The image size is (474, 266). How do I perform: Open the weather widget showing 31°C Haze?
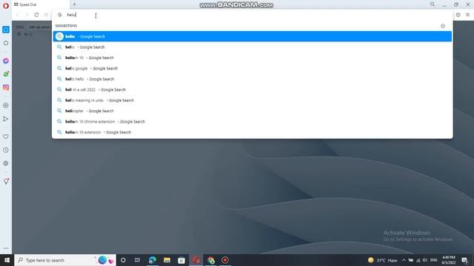[x=382, y=260]
